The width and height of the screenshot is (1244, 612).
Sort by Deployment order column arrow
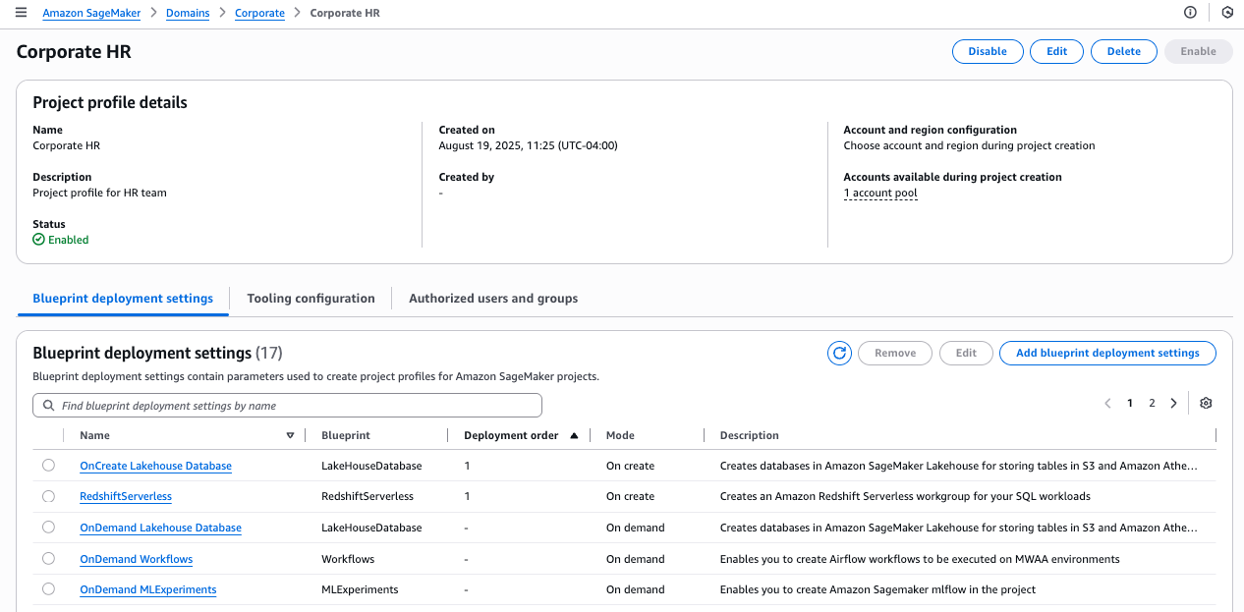(574, 435)
